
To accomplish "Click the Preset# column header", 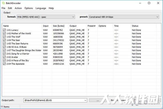I will pyautogui.click(x=92, y=26).
